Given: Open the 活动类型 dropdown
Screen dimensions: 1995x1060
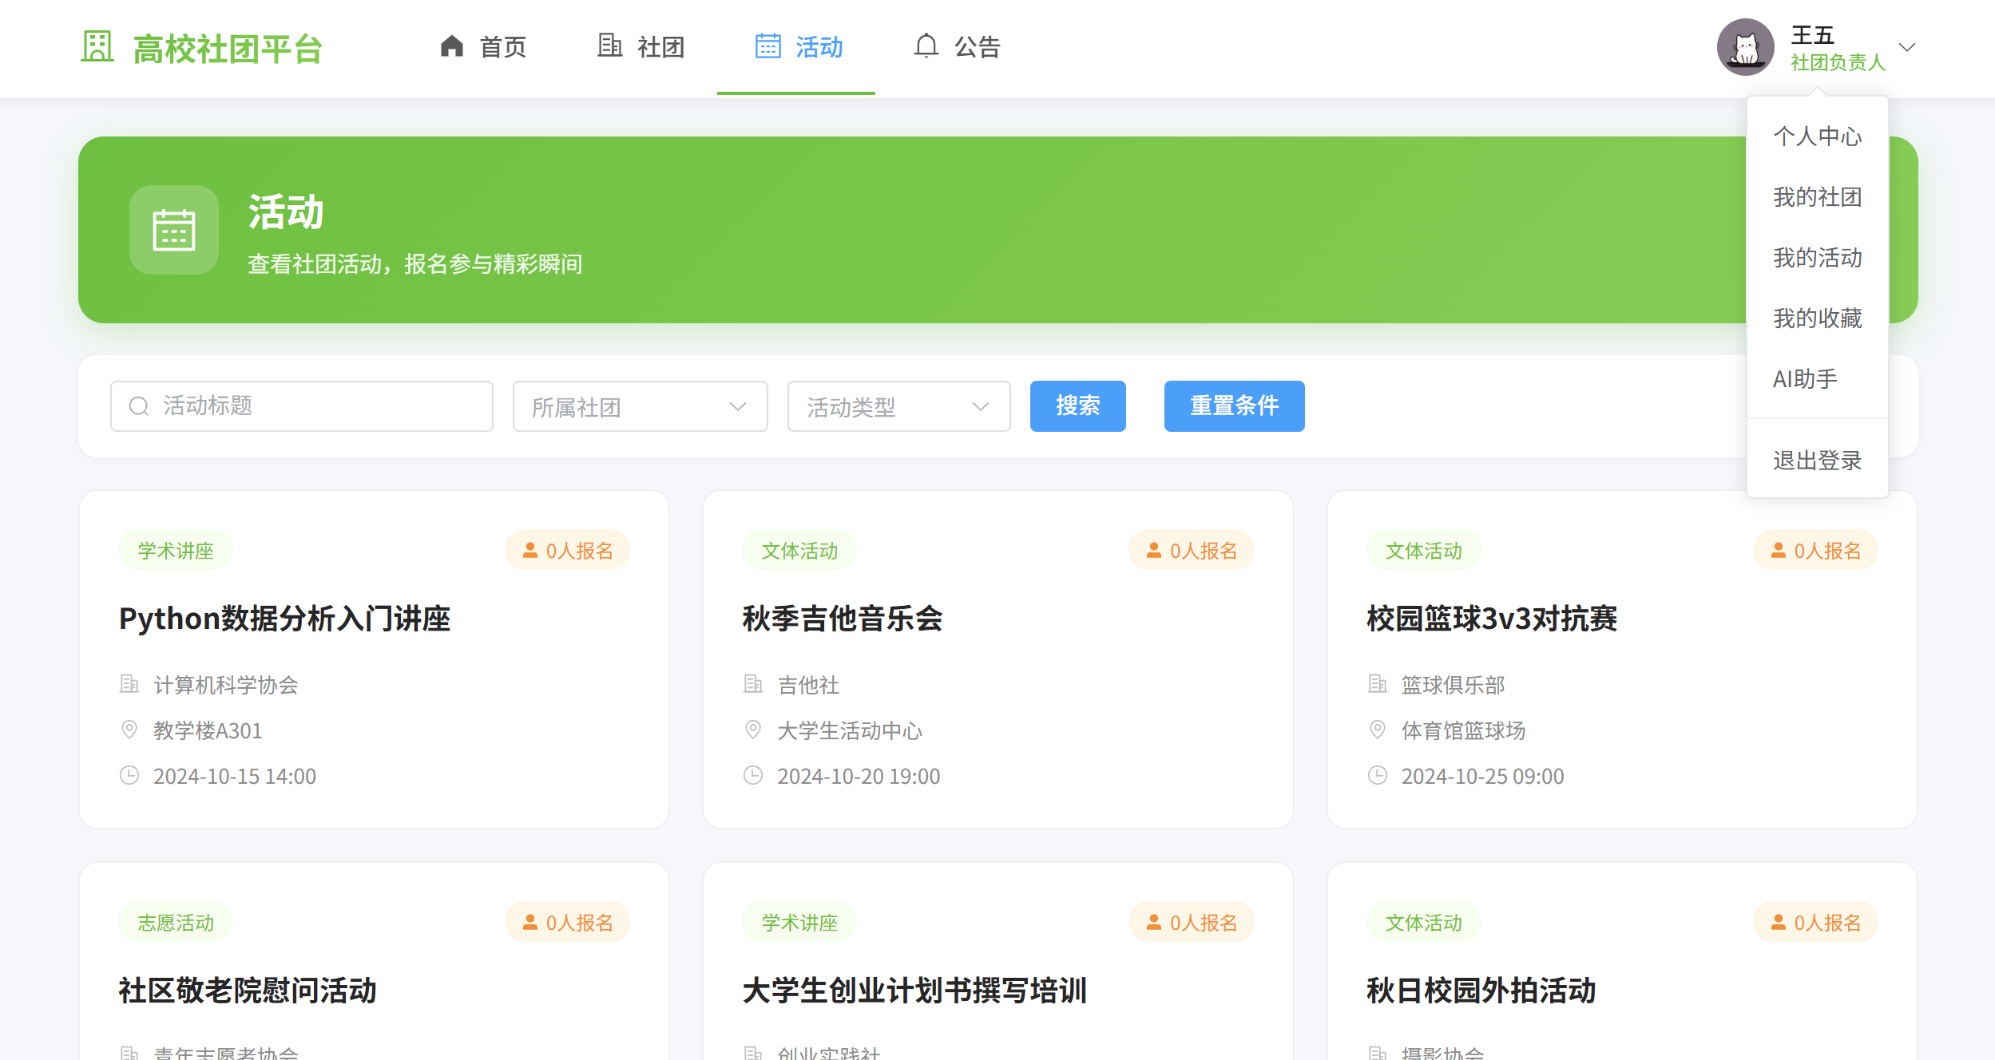Looking at the screenshot, I should click(x=899, y=406).
